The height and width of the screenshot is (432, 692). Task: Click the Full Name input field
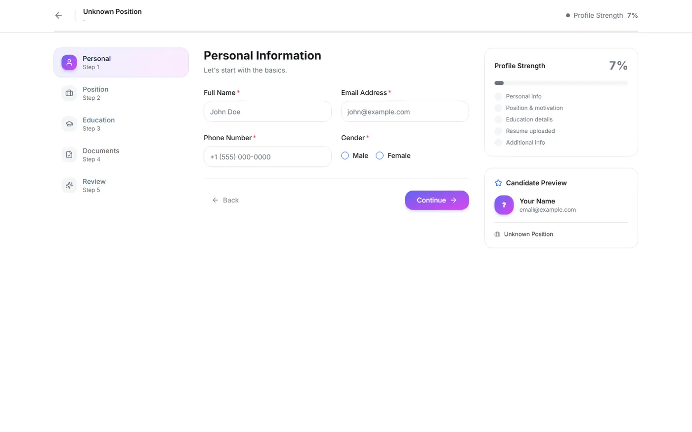point(267,112)
